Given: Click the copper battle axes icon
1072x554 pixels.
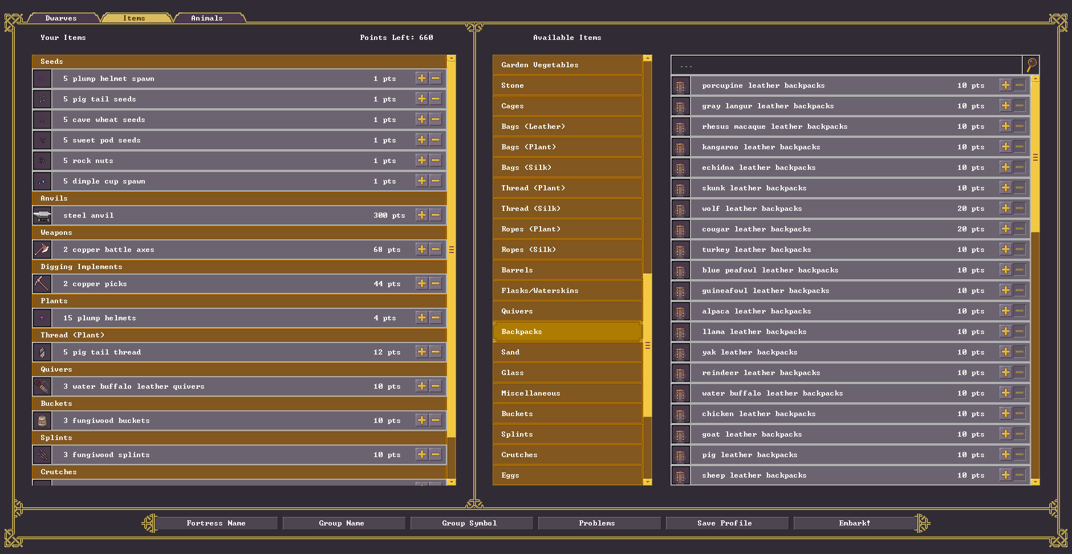Looking at the screenshot, I should point(42,250).
